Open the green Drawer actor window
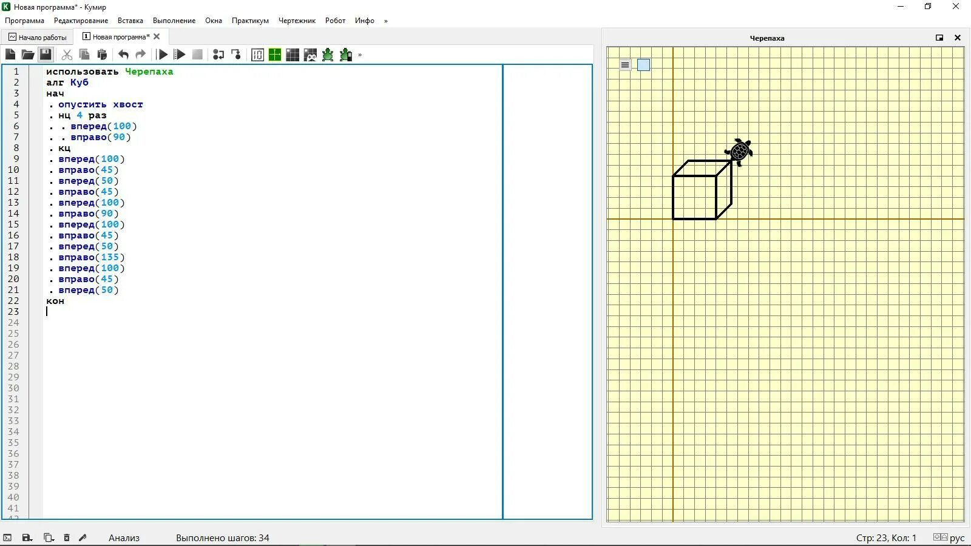The width and height of the screenshot is (971, 546). point(275,55)
